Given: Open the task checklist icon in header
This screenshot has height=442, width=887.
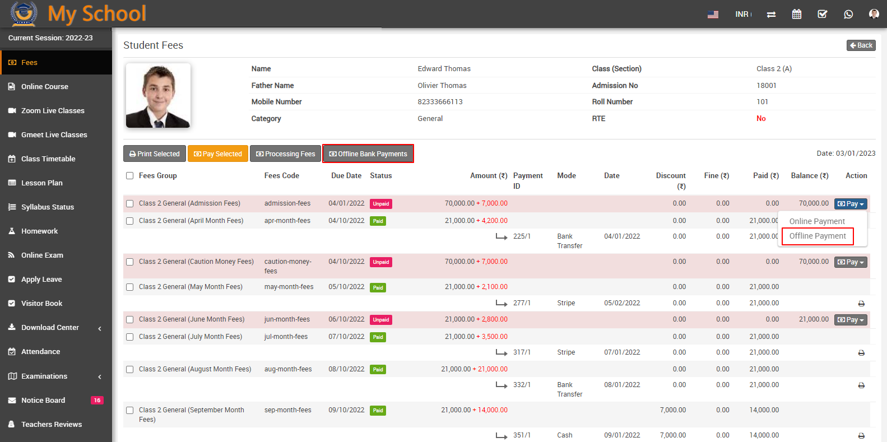Looking at the screenshot, I should (x=822, y=14).
